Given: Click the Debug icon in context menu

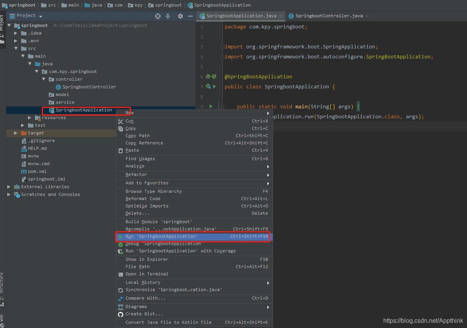Looking at the screenshot, I should 121,244.
